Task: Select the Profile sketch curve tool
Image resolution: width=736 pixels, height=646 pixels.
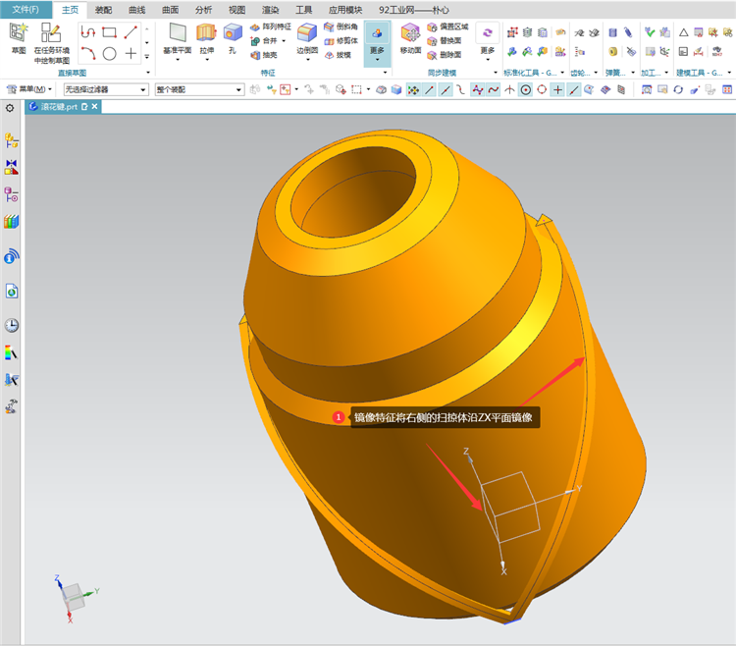Action: click(x=87, y=32)
